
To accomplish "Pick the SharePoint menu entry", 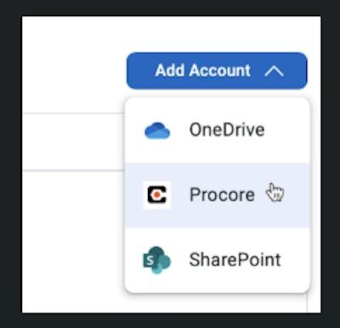I will [218, 260].
